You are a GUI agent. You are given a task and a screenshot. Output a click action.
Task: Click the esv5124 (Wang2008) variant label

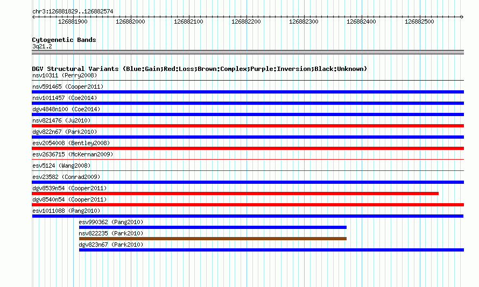click(x=61, y=166)
